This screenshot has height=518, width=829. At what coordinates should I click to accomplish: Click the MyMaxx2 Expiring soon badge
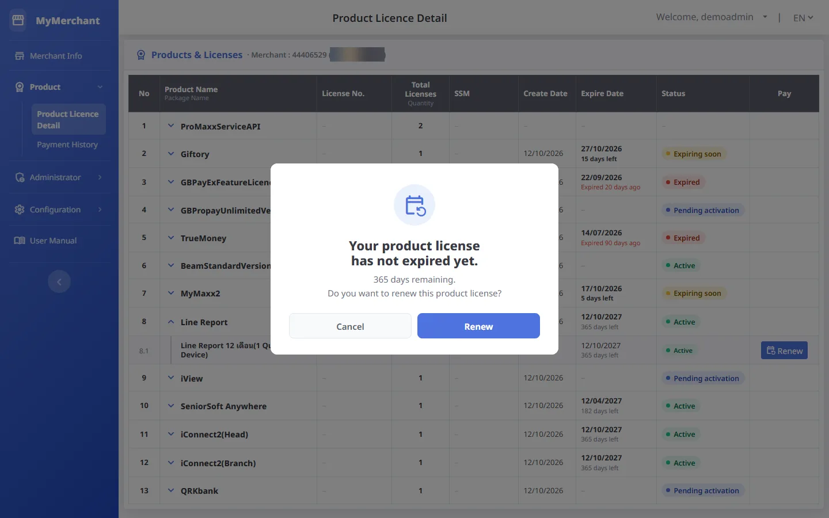pyautogui.click(x=694, y=293)
